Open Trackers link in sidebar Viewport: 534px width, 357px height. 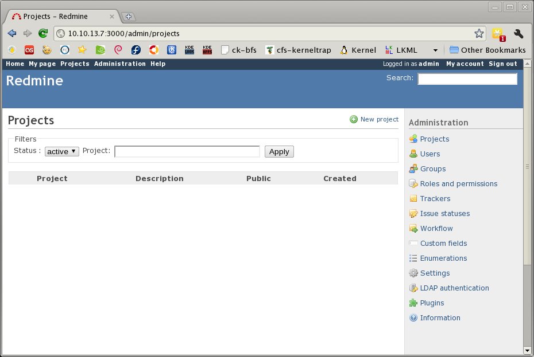point(435,199)
